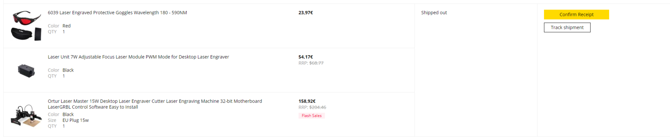Click the Flash Sales badge
The height and width of the screenshot is (138, 670).
click(x=311, y=116)
